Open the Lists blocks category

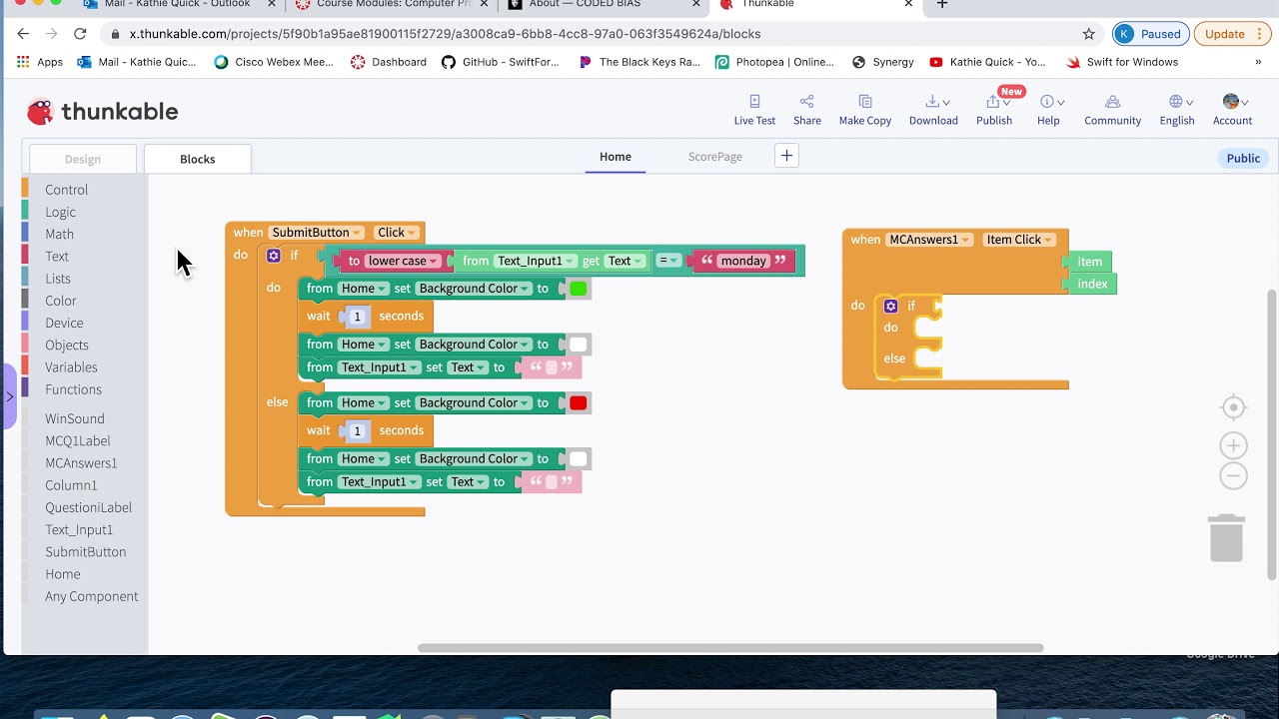click(58, 279)
